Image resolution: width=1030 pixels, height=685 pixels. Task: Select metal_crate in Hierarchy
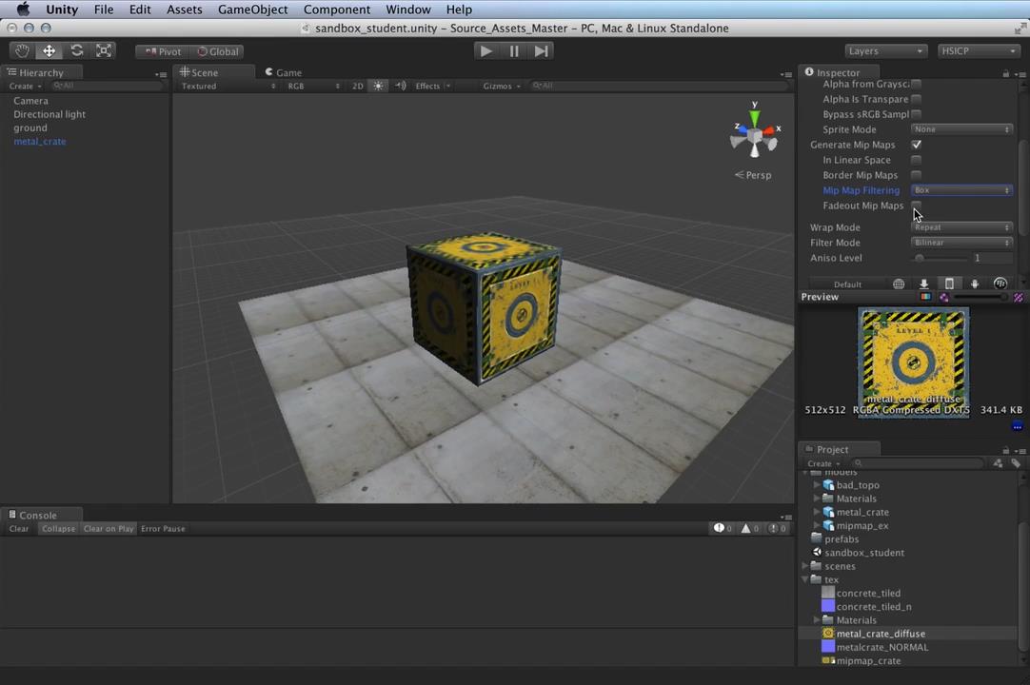point(39,141)
